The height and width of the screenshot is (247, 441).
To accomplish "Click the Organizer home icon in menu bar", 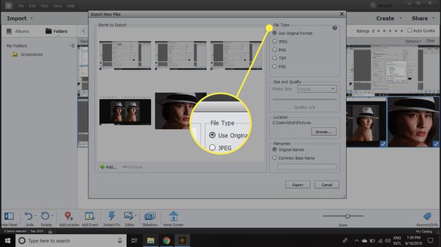I will [x=9, y=5].
